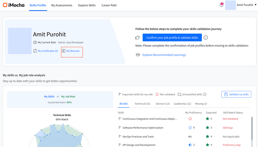258x147 pixels.
Task: Open Career Path tab
Action: tap(109, 5)
